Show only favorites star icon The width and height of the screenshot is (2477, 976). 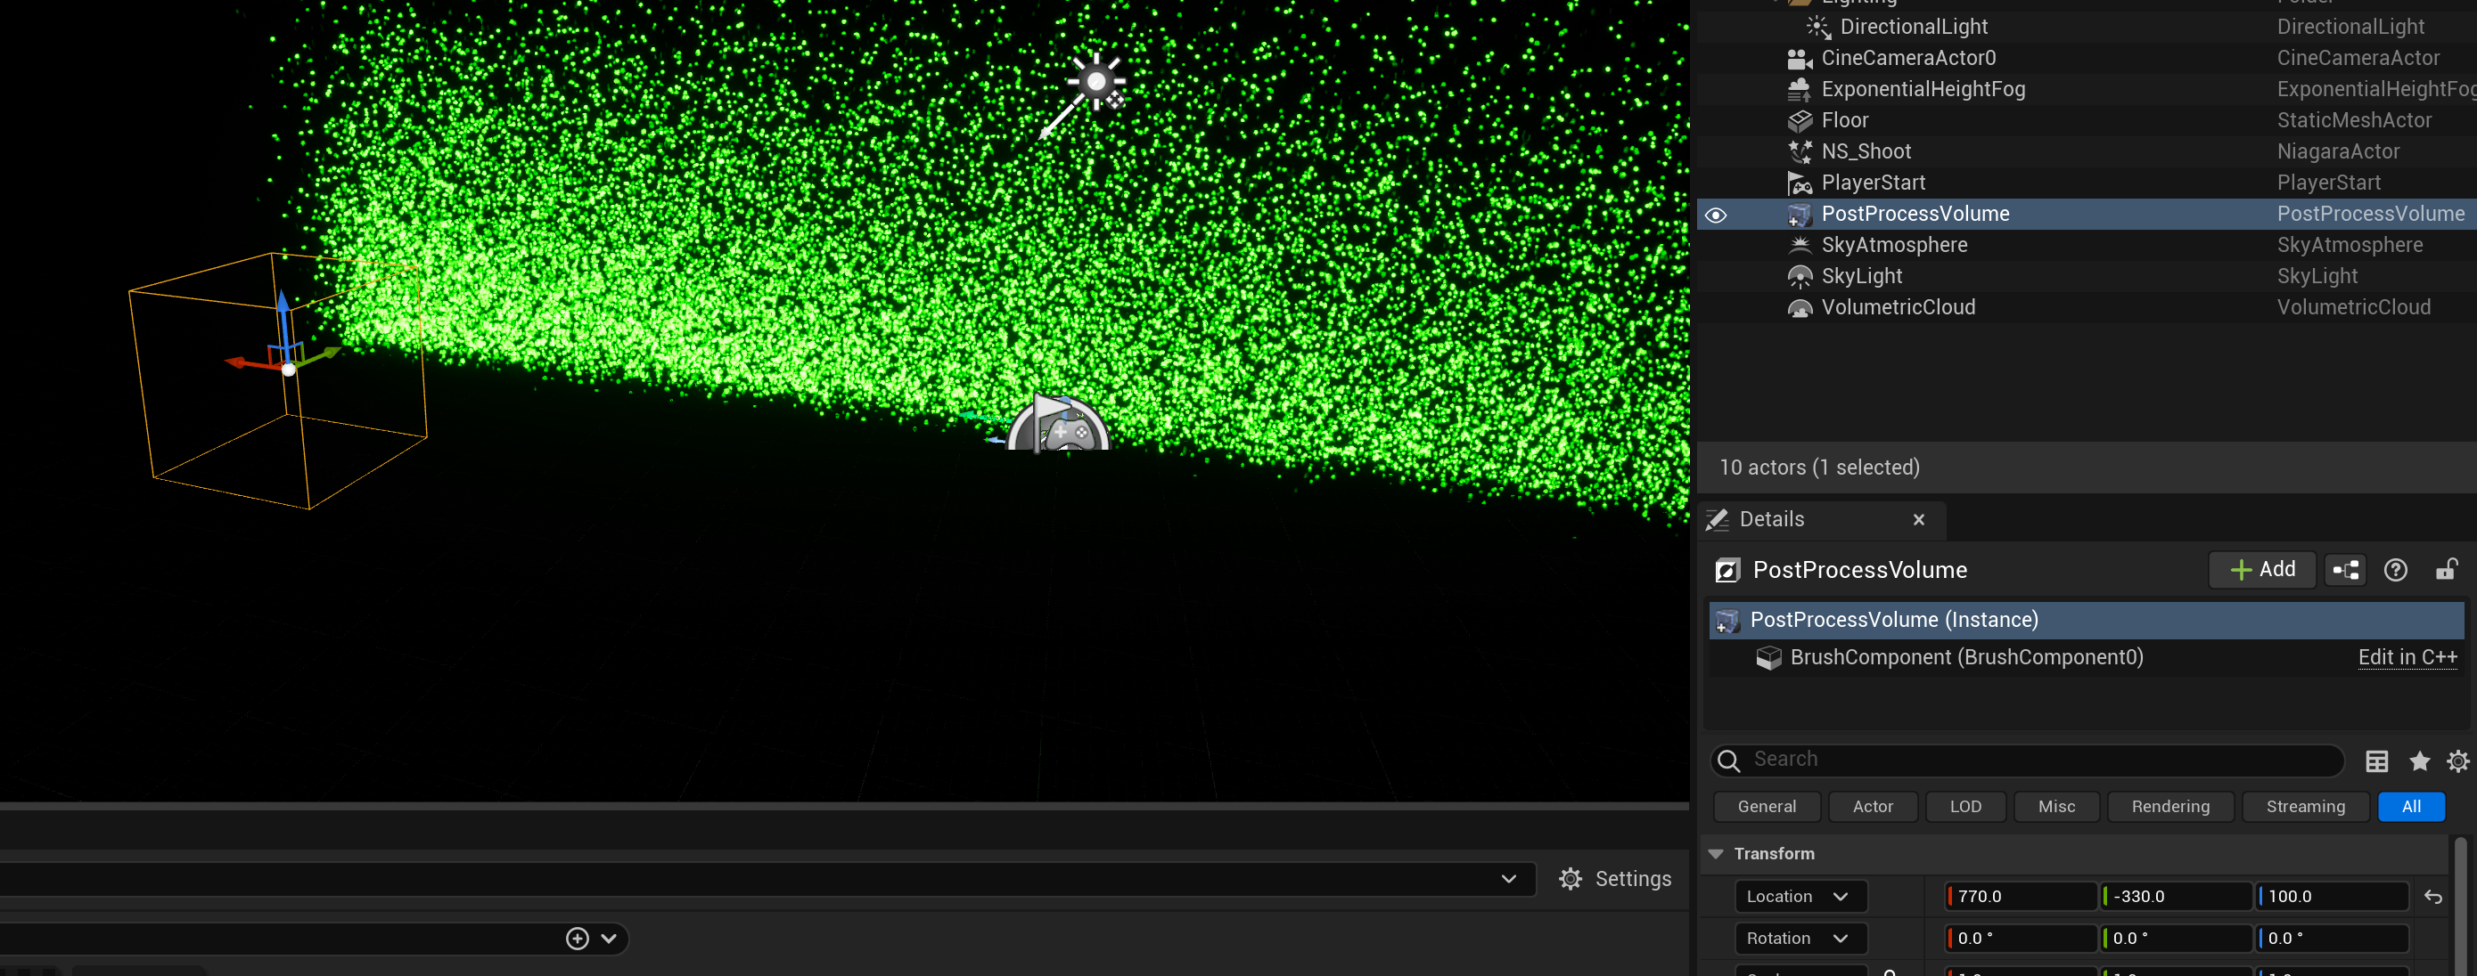click(x=2419, y=760)
